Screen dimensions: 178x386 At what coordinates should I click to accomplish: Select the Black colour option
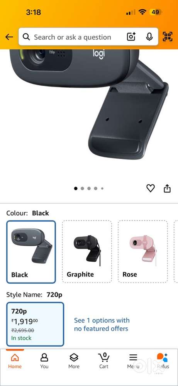[31, 252]
